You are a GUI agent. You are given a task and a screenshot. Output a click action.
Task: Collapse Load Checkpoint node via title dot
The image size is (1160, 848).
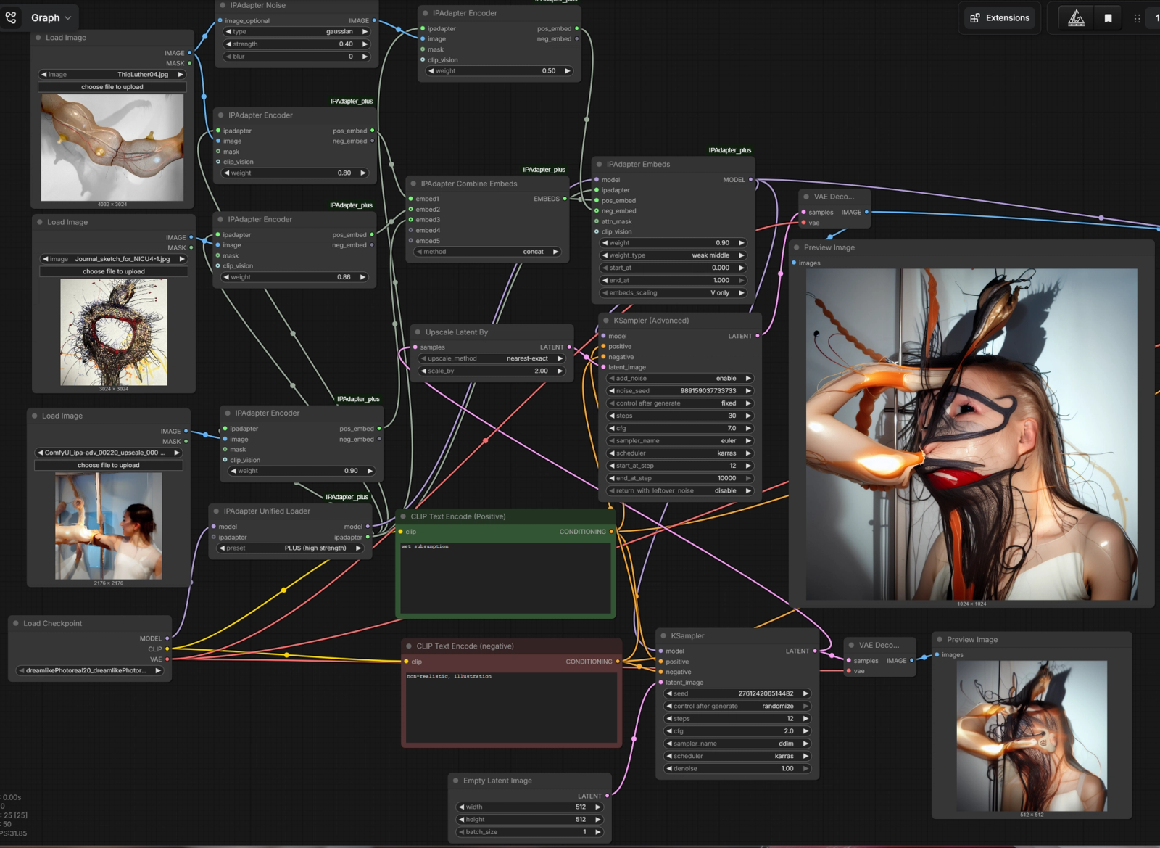pyautogui.click(x=16, y=623)
